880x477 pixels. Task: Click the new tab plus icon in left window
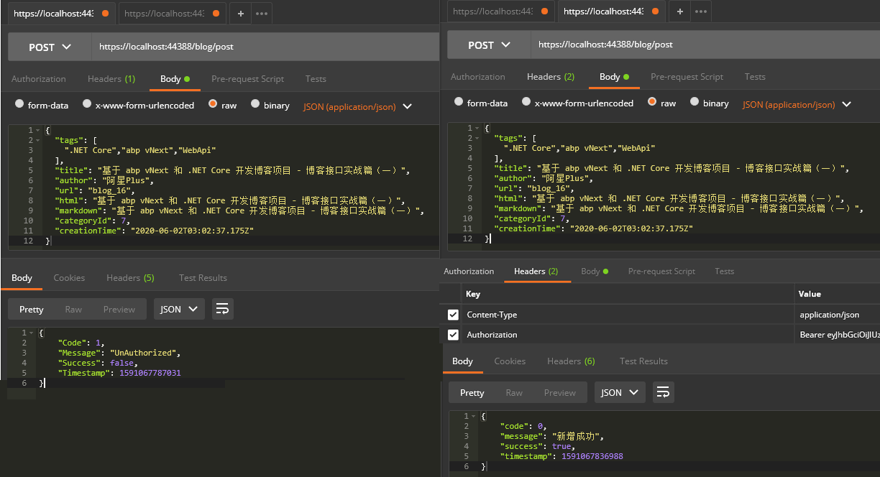click(240, 14)
